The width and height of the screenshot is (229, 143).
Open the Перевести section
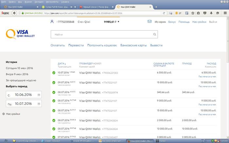[x=76, y=45]
